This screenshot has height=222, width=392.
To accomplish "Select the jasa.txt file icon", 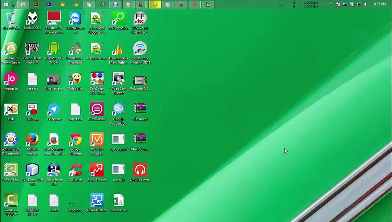I will [x=32, y=82].
